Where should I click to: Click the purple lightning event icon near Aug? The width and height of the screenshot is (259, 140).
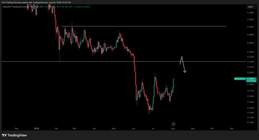pos(173,124)
